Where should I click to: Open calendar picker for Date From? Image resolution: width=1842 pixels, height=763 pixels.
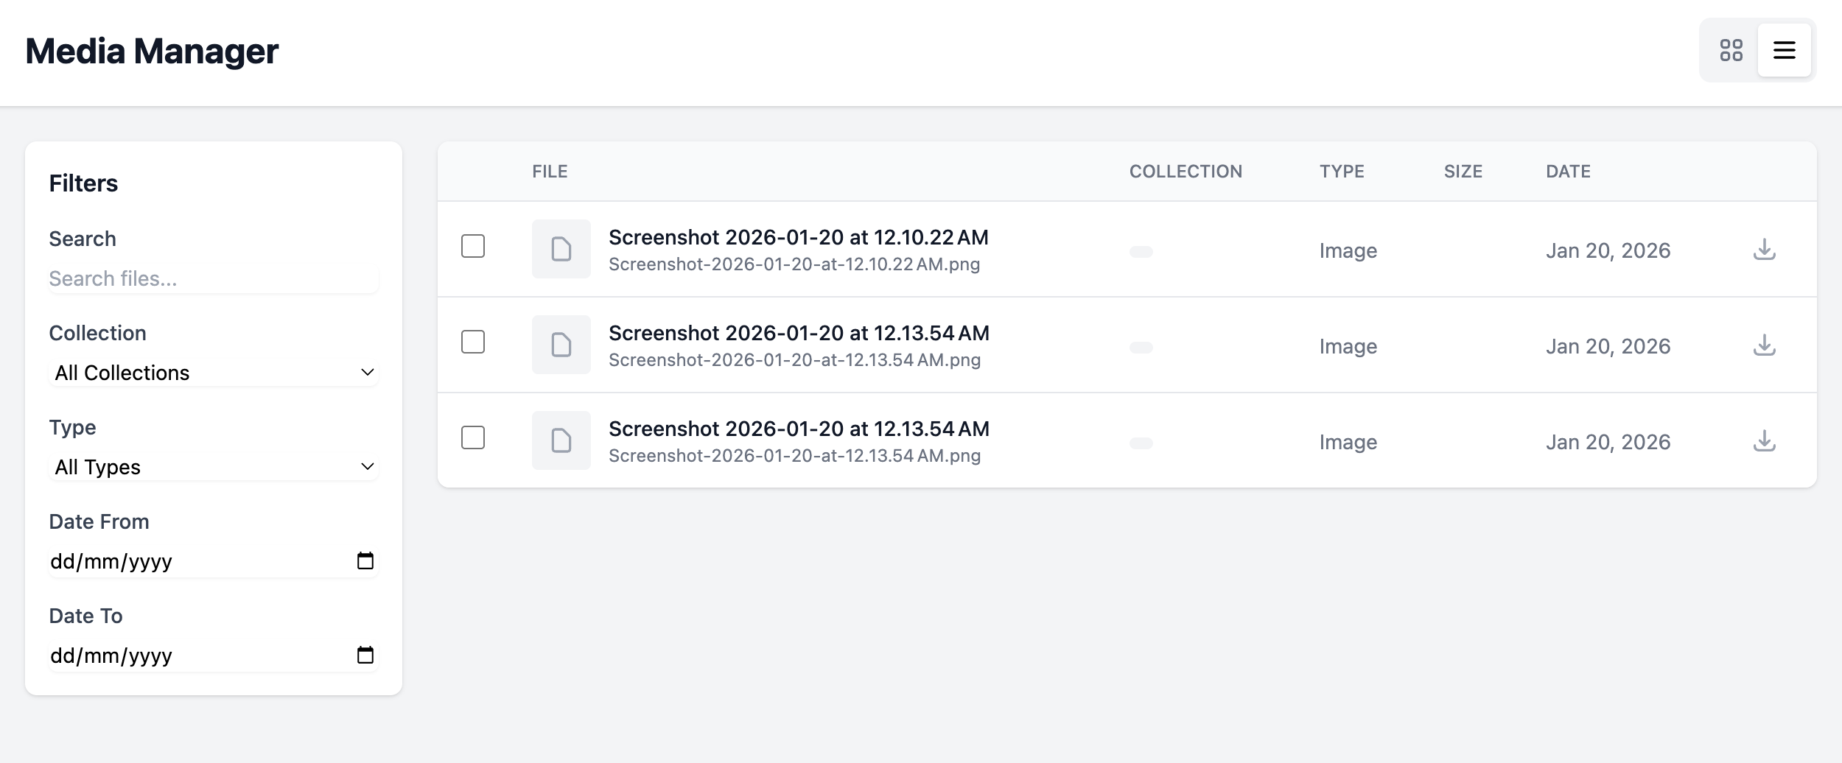[x=365, y=561]
